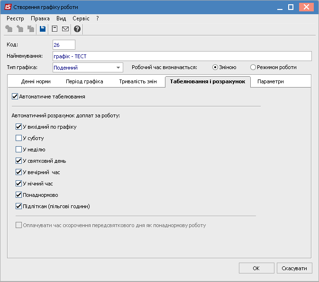Uncheck Автоматичне табелювання checkbox
This screenshot has width=319, height=282.
click(x=15, y=97)
